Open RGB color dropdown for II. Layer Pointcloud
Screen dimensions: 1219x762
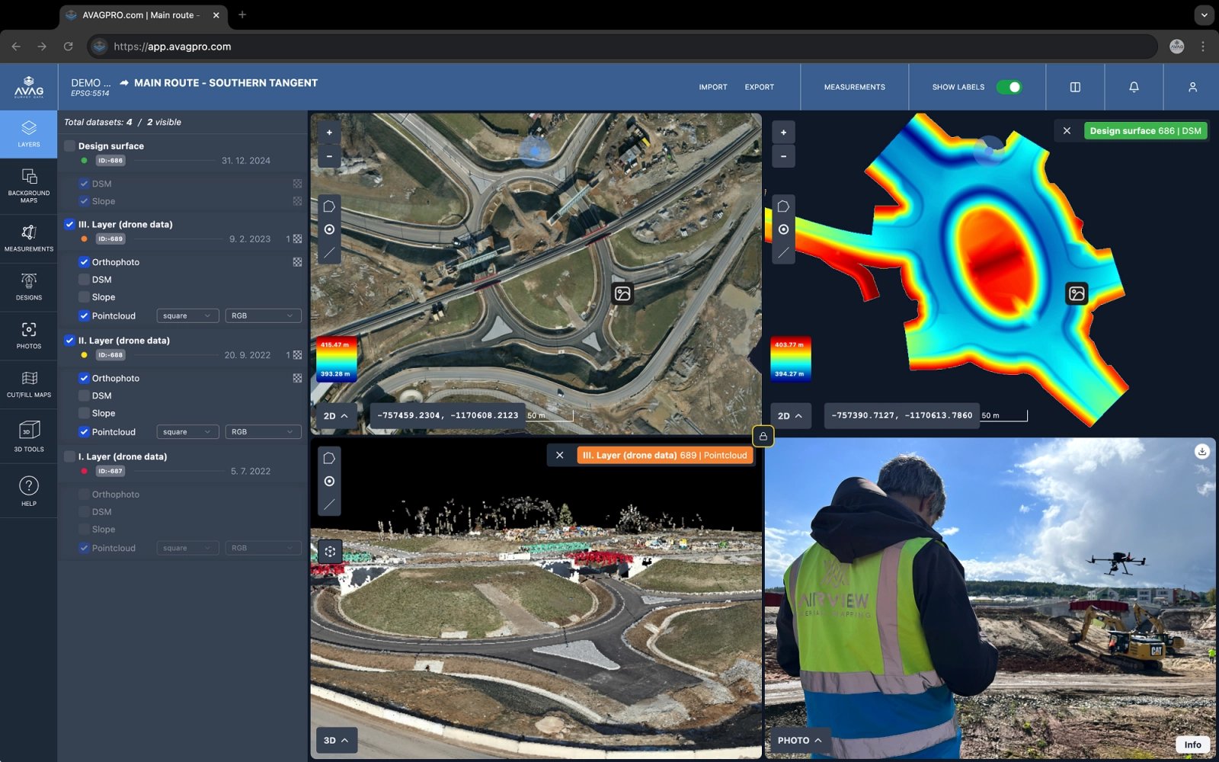pyautogui.click(x=263, y=432)
